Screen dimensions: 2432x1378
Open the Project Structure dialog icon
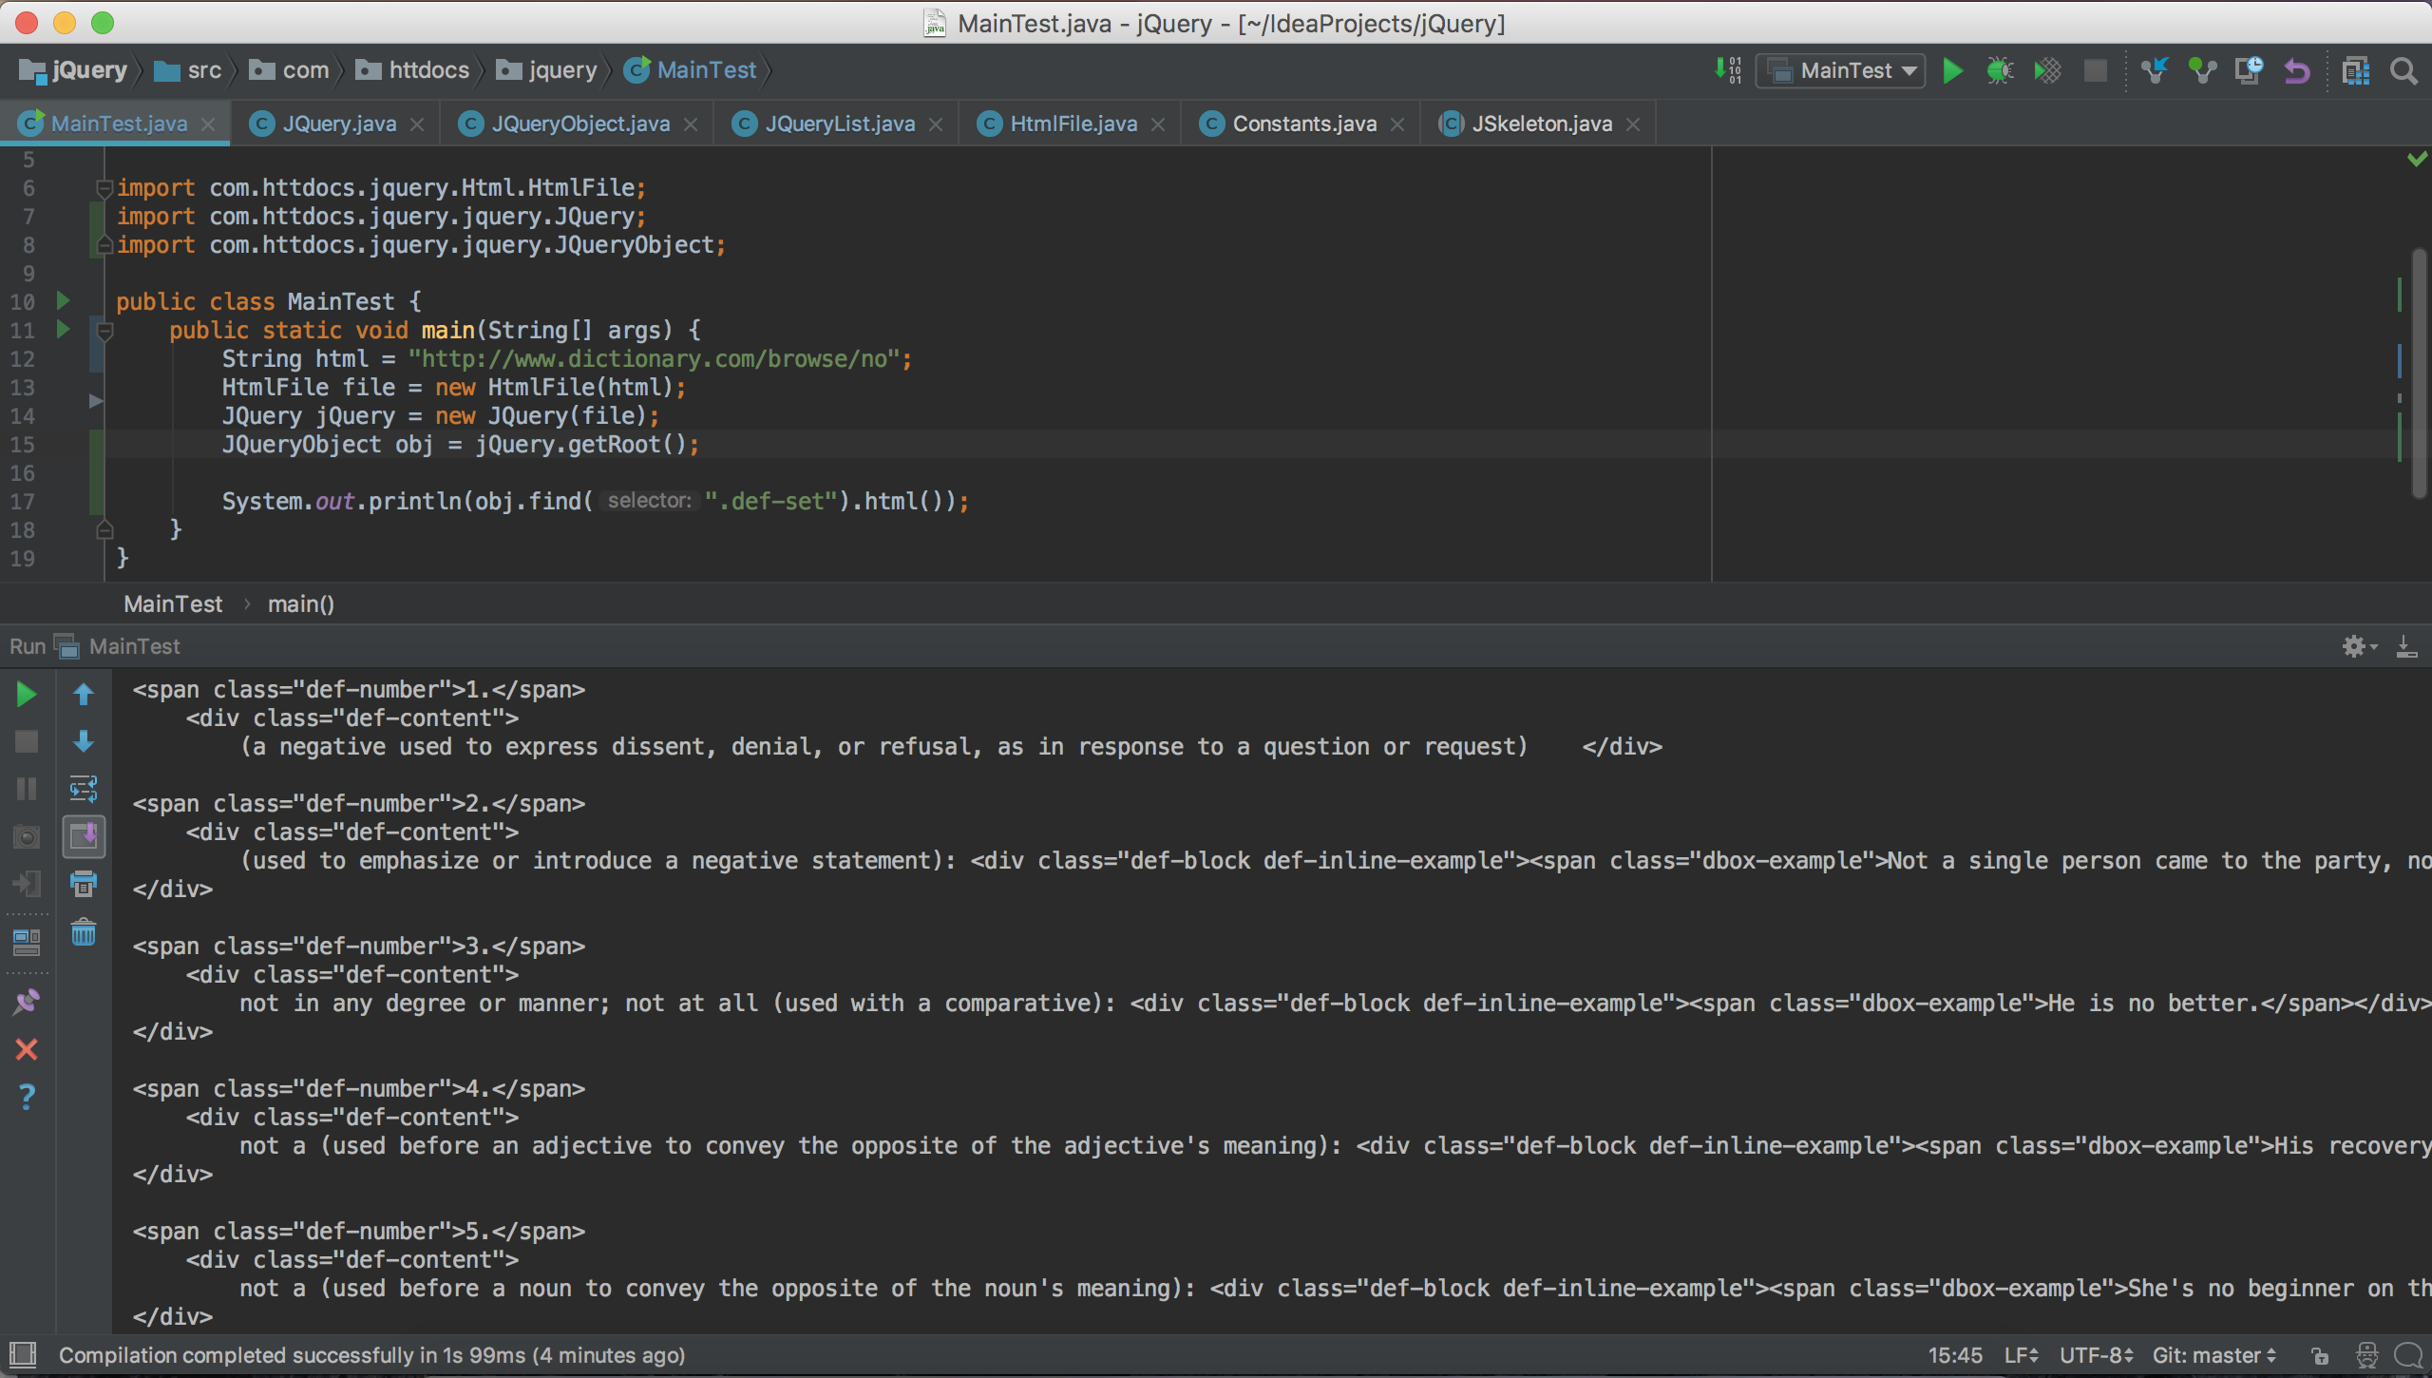(2355, 71)
